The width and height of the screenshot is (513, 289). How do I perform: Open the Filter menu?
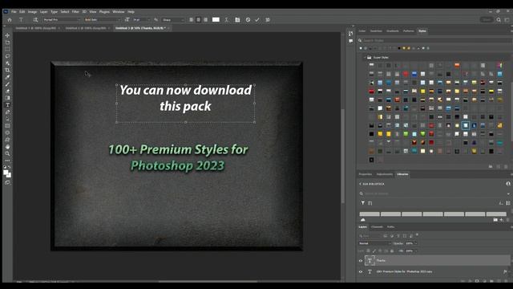[75, 12]
